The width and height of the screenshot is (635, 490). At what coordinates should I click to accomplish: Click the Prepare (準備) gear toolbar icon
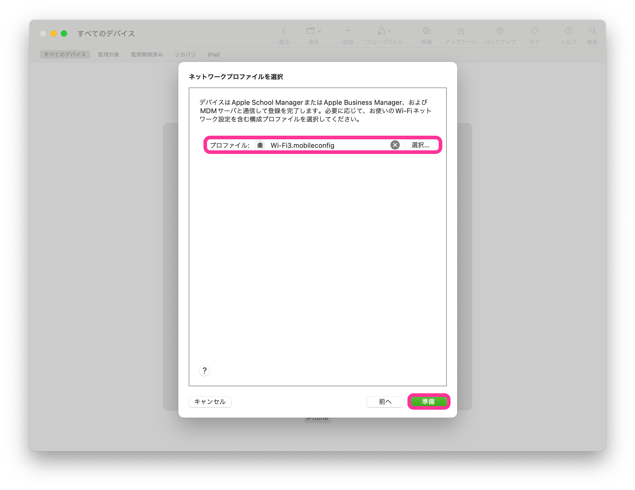426,31
